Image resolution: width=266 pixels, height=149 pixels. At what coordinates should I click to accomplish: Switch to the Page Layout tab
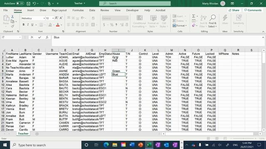coord(59,10)
